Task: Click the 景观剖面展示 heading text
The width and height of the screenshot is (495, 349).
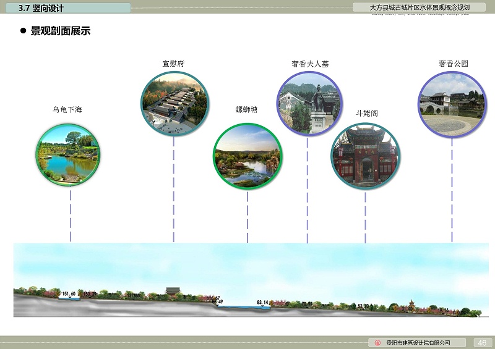Action: coord(61,31)
